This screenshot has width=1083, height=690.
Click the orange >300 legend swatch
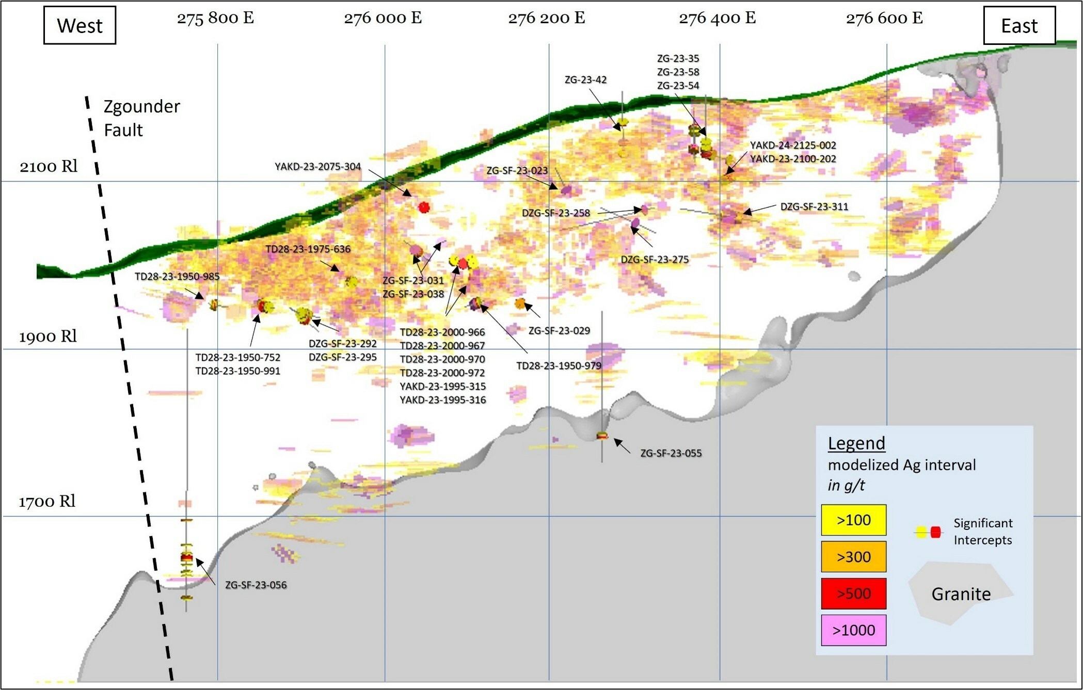point(853,557)
